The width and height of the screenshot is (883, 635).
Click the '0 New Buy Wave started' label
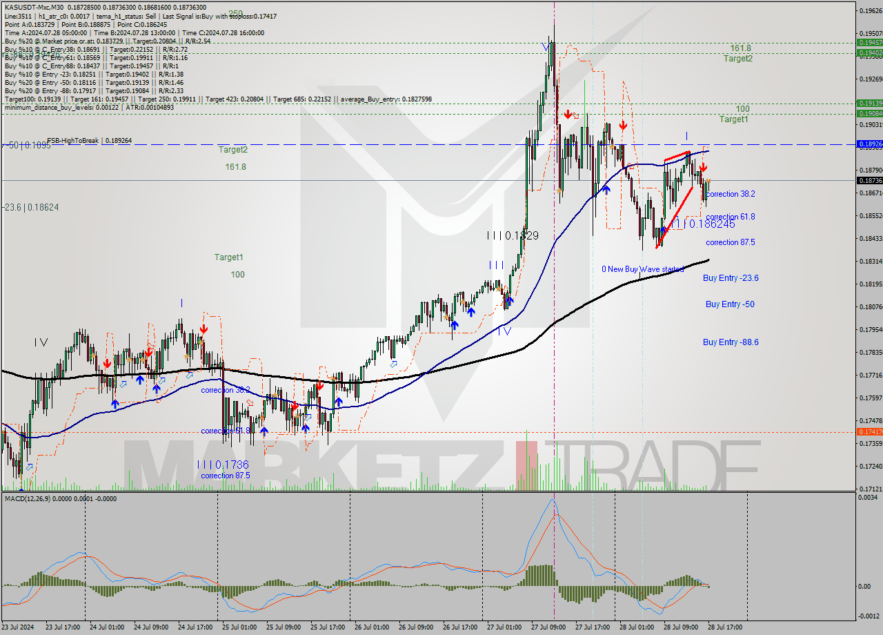coord(642,269)
